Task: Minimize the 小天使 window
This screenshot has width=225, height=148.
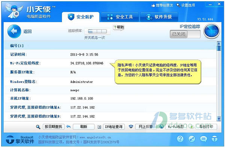Action: (x=210, y=5)
